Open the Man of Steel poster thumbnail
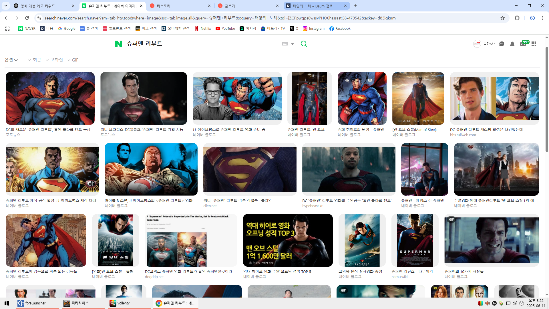 (418, 98)
